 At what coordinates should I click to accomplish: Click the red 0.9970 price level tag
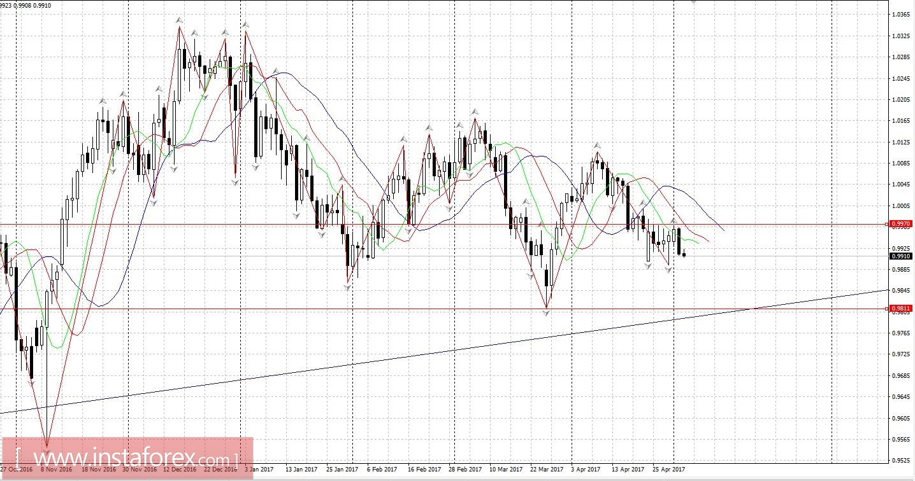(x=901, y=224)
